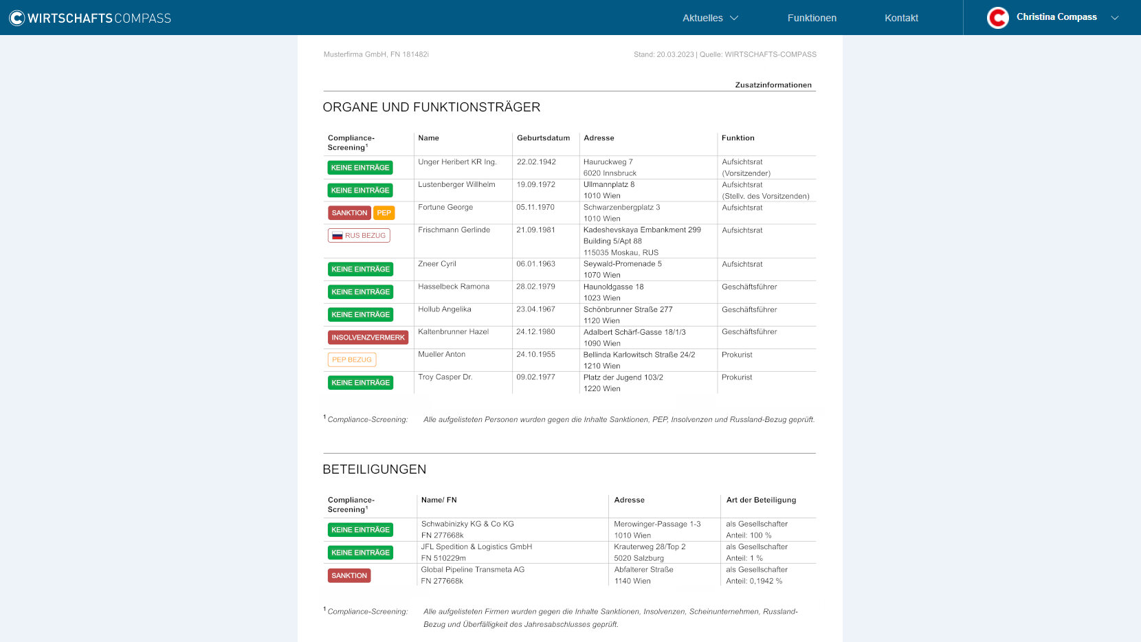1141x642 pixels.
Task: Click the name Frischmann Gerlinde
Action: point(454,230)
